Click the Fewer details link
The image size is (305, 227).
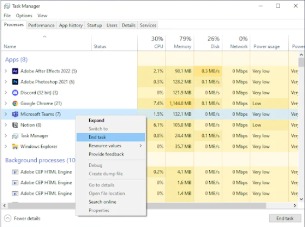[x=27, y=218]
